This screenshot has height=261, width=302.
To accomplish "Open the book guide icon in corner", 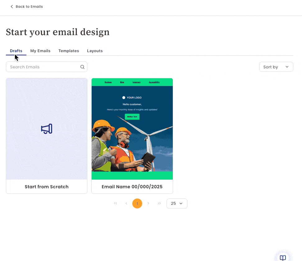I will 283,258.
